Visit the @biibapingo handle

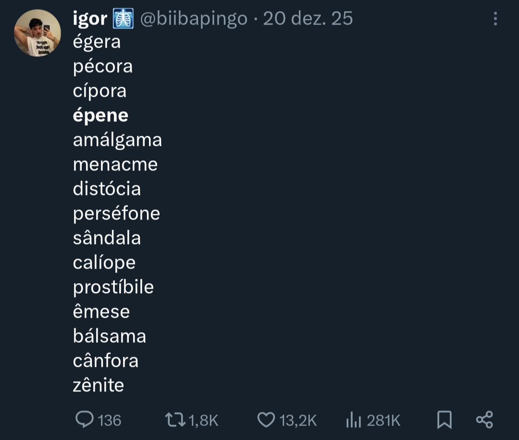pos(194,19)
